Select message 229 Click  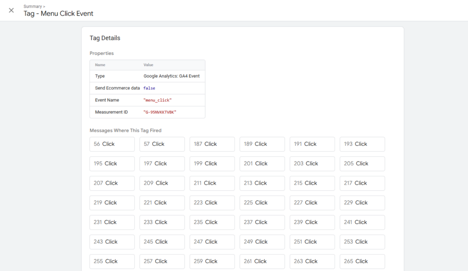tap(362, 203)
